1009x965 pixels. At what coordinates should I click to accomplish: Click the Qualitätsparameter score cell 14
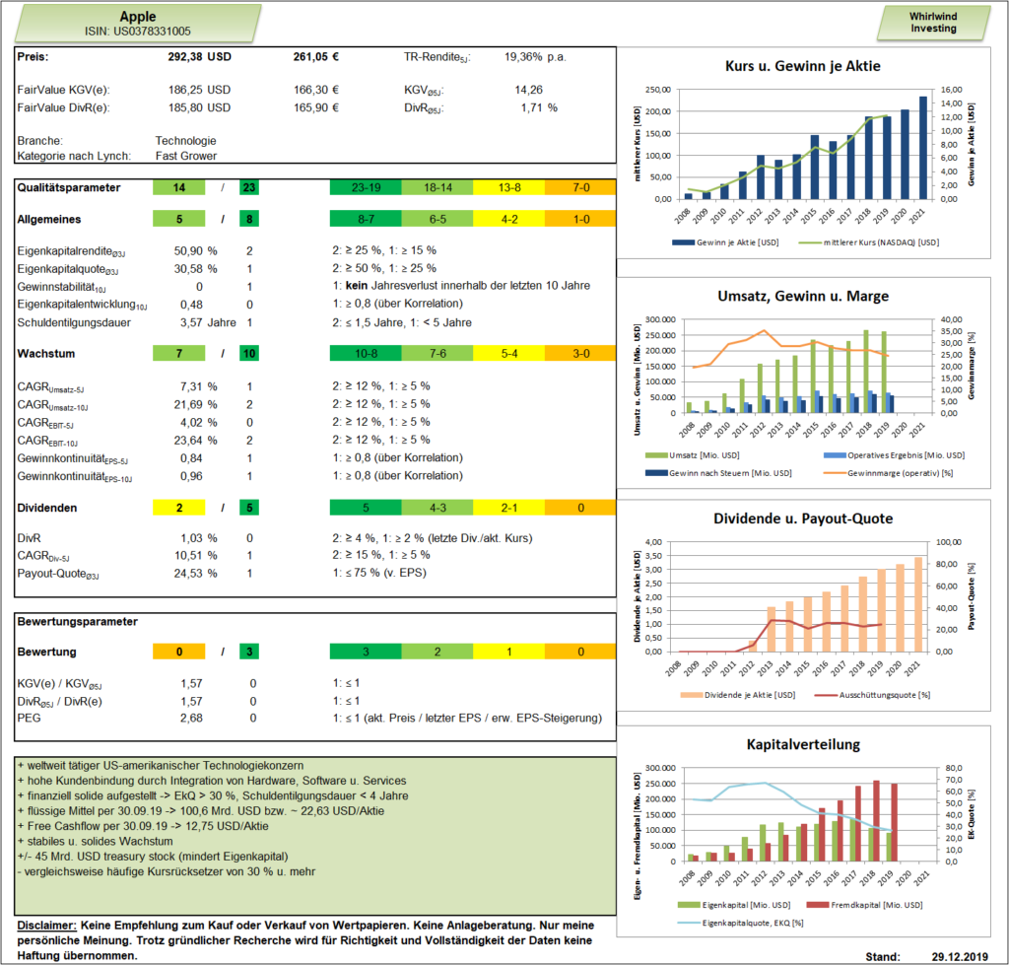pyautogui.click(x=179, y=187)
